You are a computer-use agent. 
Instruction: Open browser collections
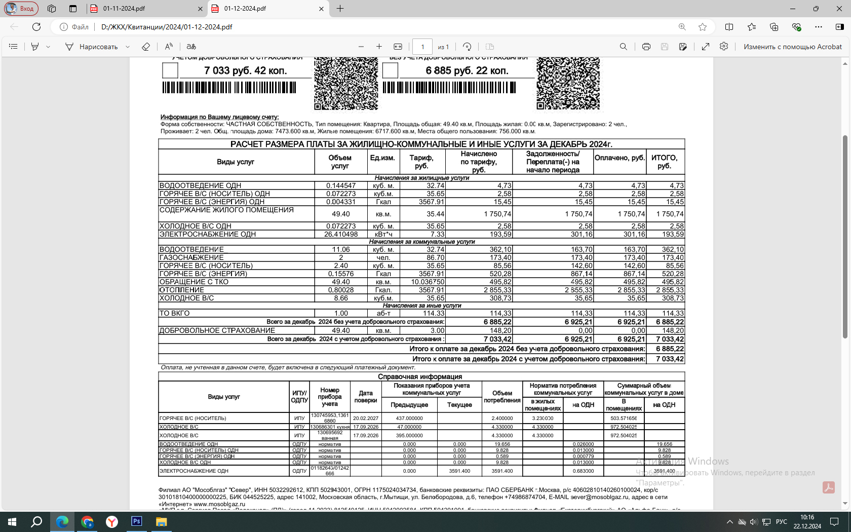774,27
